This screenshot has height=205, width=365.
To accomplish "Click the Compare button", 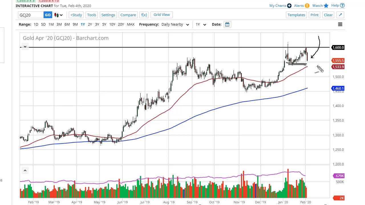I will click(128, 15).
